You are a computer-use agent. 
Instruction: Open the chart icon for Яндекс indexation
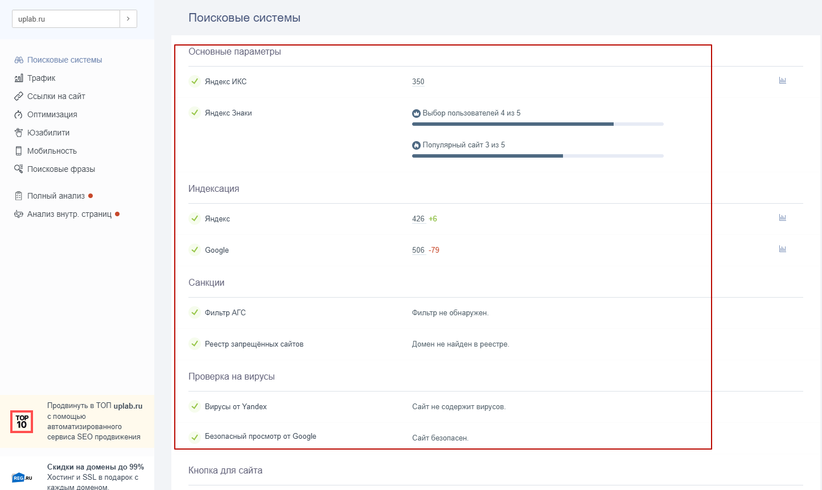pos(782,217)
